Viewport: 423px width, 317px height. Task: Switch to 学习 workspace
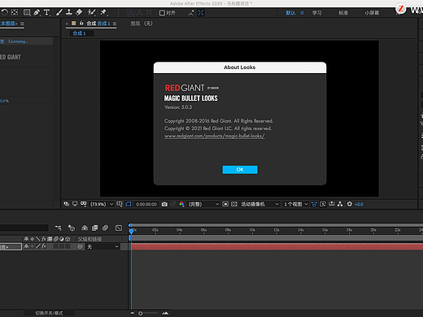[x=316, y=13]
